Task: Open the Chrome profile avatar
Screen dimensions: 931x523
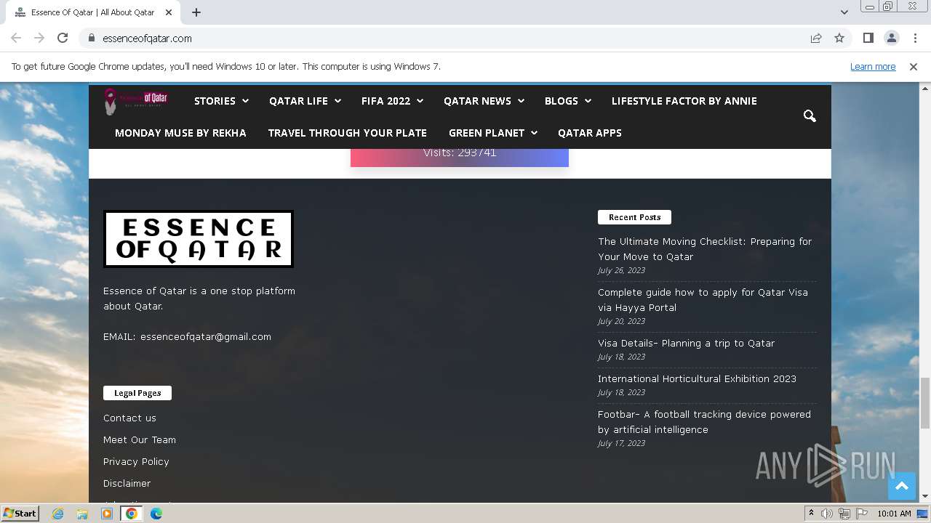Action: [x=891, y=38]
